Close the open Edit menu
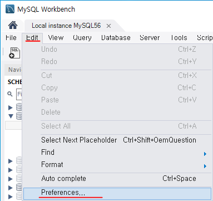213x201 pixels. [32, 38]
